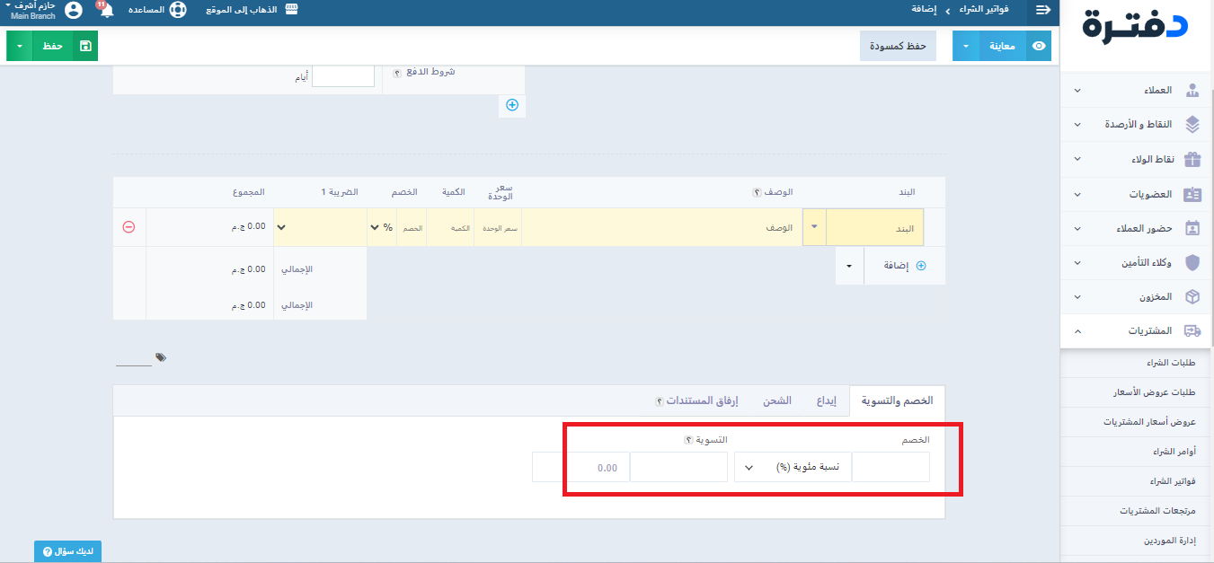Expand النقاط و الأرصدة sidebar menu

click(1078, 125)
